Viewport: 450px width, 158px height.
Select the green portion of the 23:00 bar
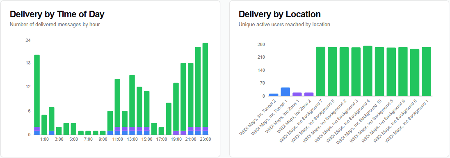(205, 85)
